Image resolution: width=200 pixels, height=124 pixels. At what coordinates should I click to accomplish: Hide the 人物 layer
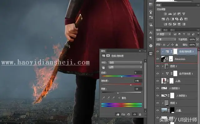(x=157, y=81)
